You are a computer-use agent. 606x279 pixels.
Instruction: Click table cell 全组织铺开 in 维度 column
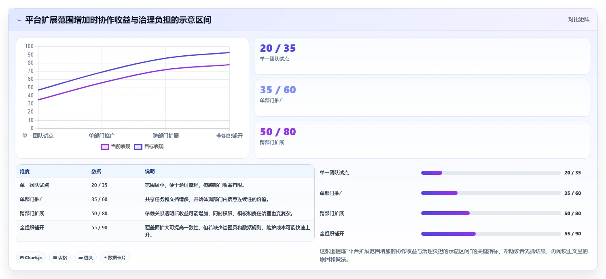pyautogui.click(x=32, y=228)
